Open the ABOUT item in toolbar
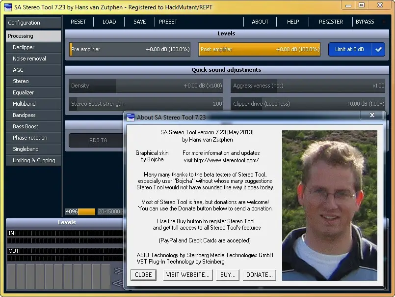 260,22
